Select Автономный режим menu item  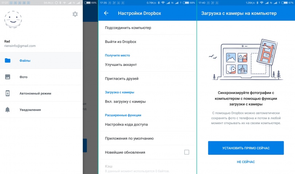[35, 93]
